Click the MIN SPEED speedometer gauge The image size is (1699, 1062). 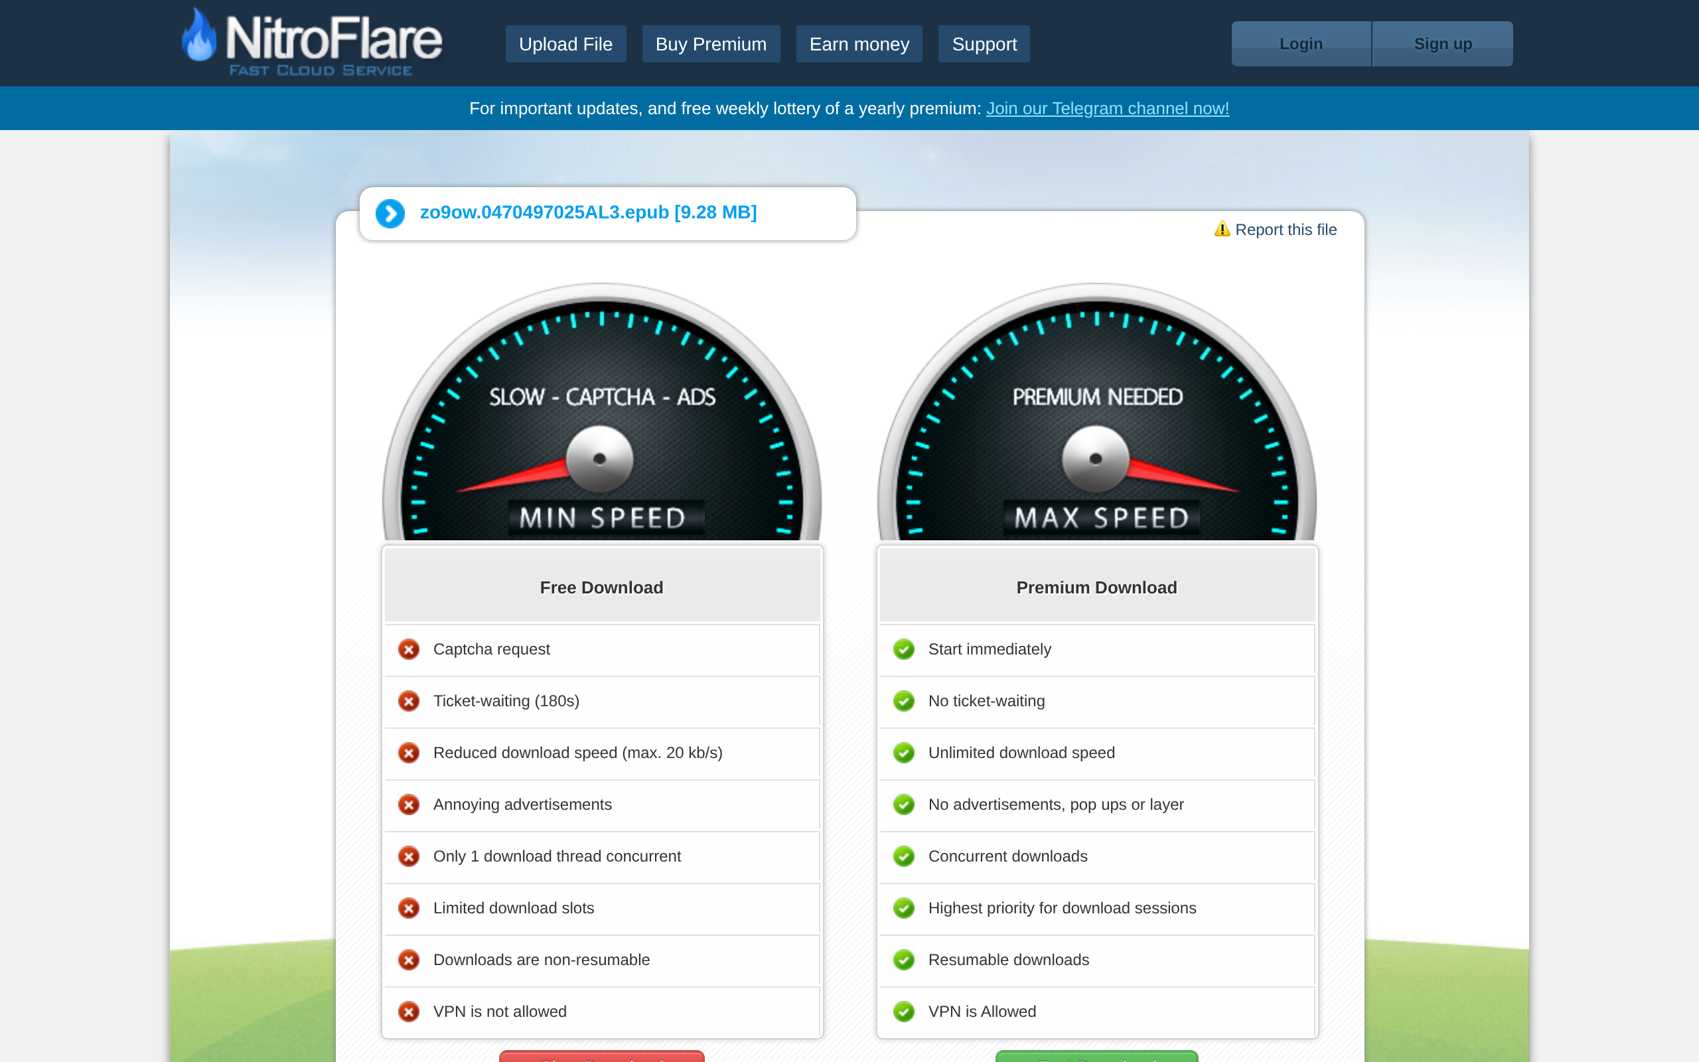pos(602,412)
